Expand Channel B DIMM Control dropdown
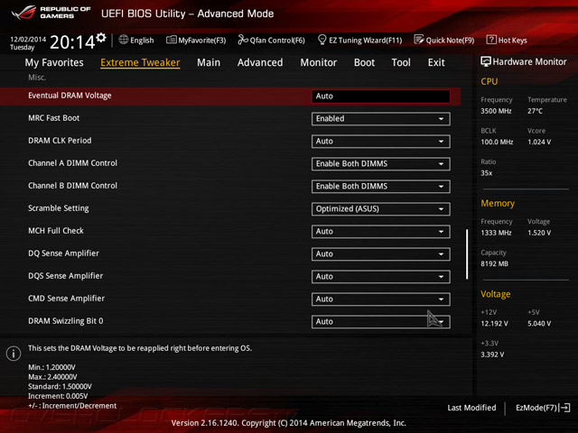578x433 pixels. click(x=381, y=187)
